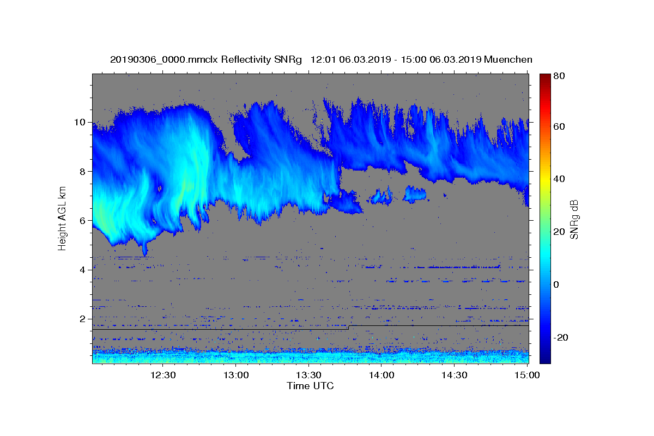
Task: Click the 12:30 time tick label
Action: [x=163, y=376]
